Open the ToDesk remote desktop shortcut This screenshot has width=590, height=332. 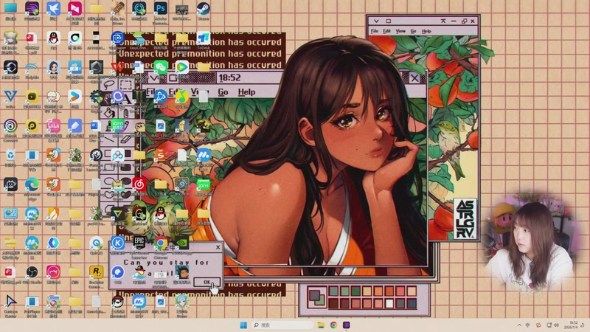[204, 38]
